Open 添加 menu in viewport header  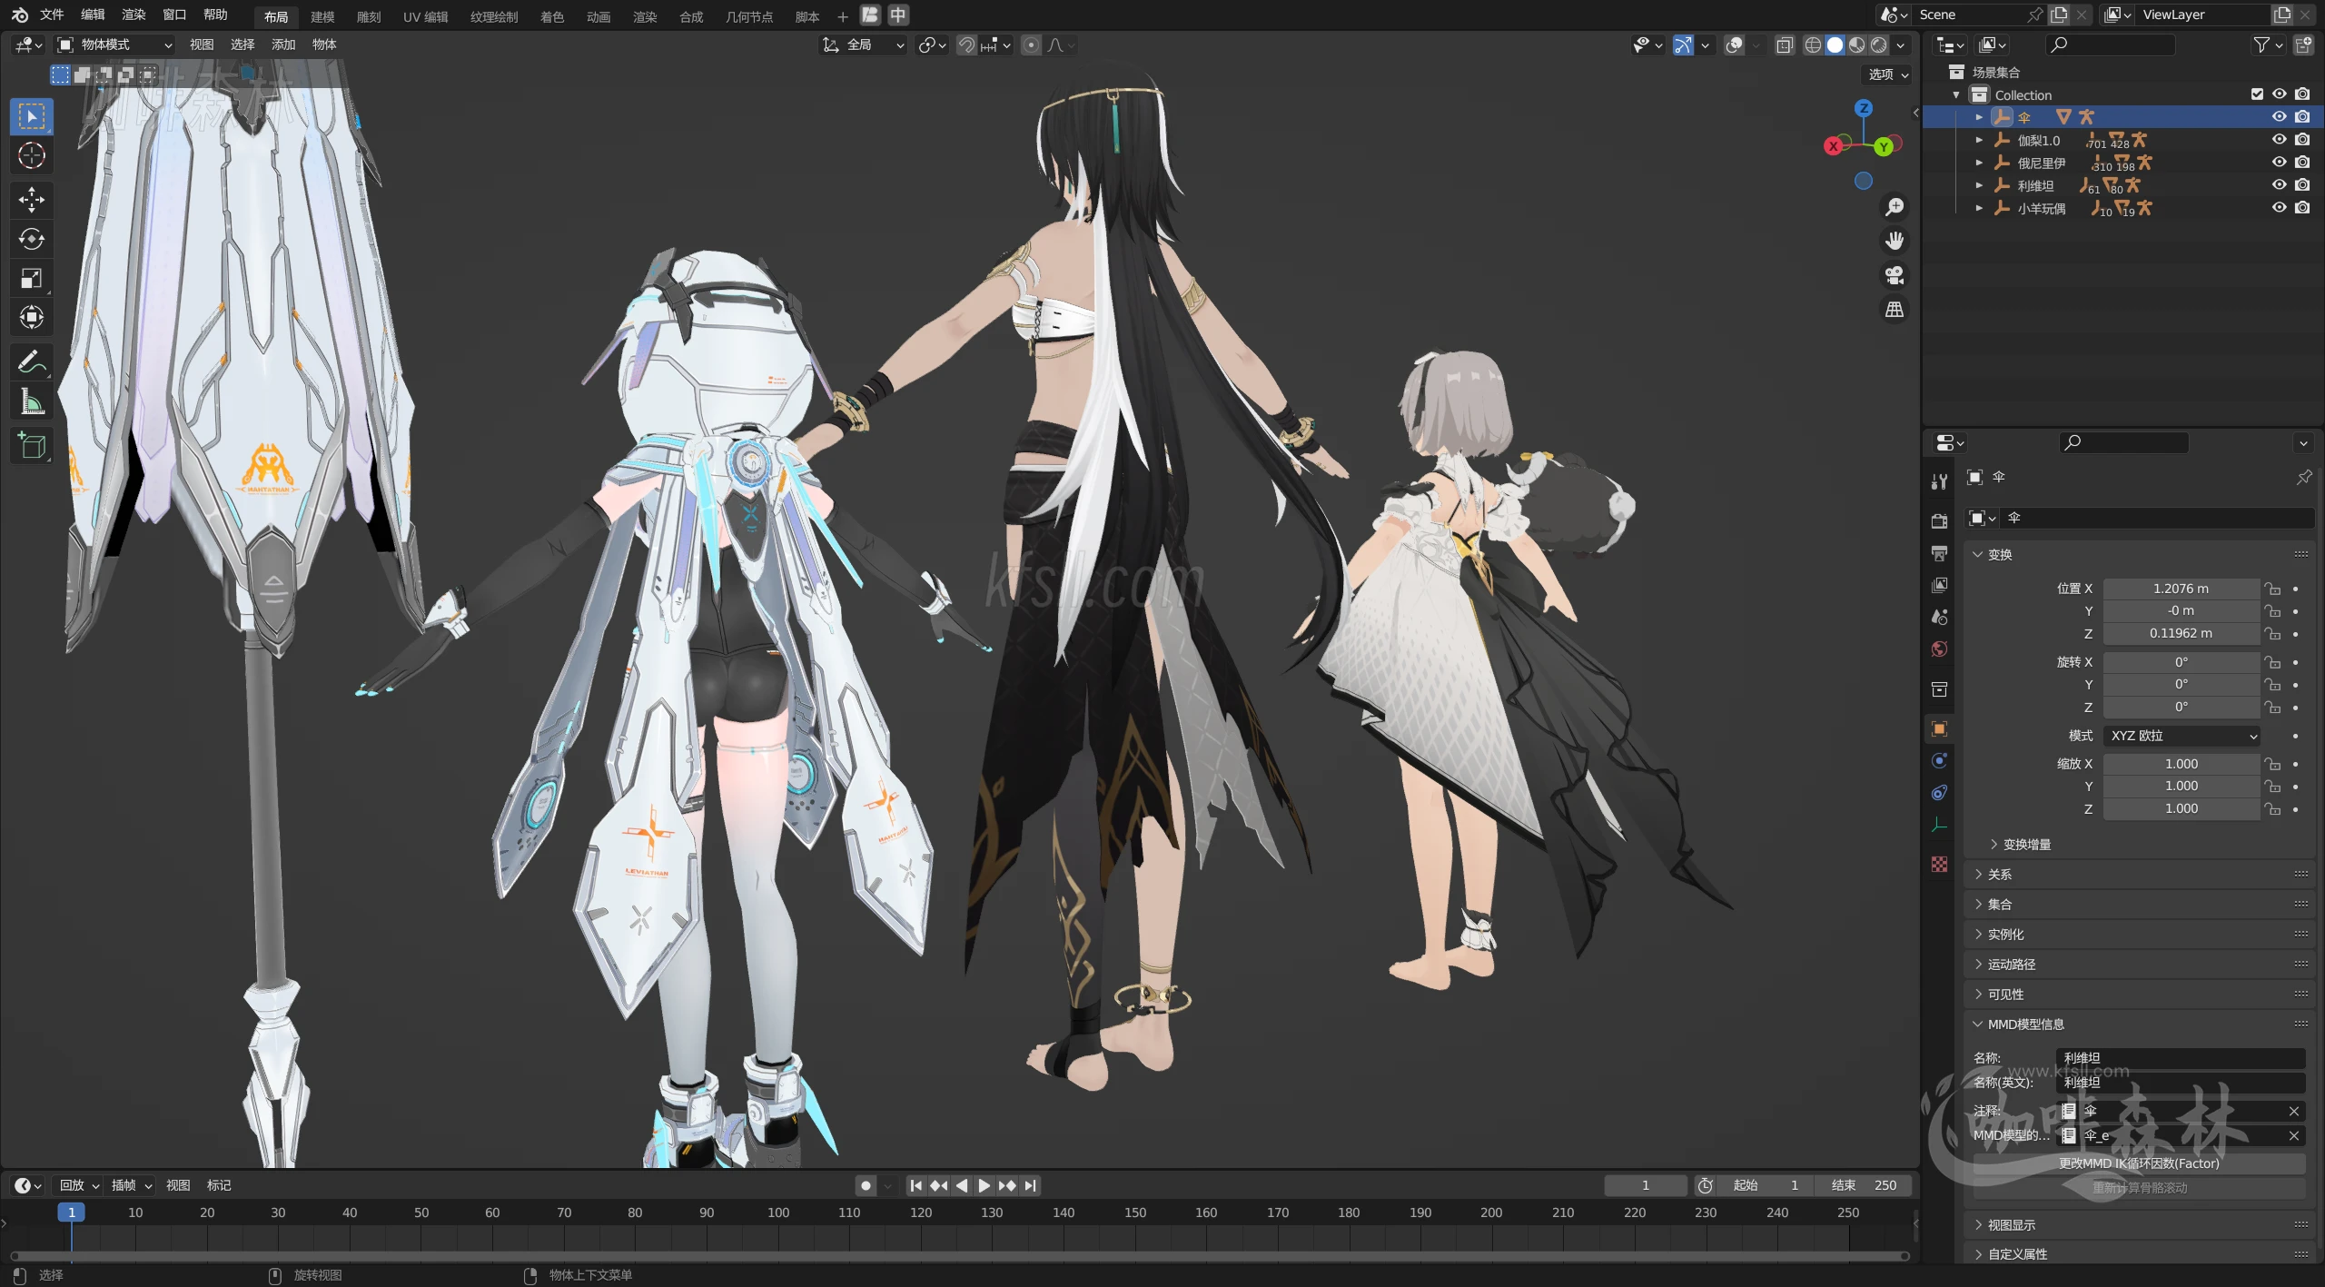click(283, 45)
